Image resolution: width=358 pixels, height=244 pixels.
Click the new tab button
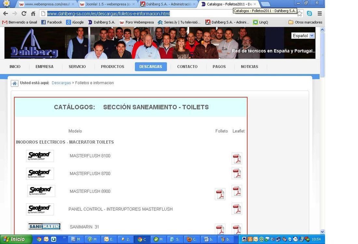click(x=265, y=4)
